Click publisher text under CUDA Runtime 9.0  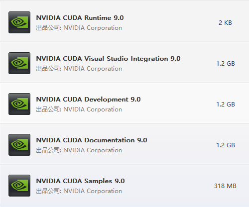(x=79, y=28)
